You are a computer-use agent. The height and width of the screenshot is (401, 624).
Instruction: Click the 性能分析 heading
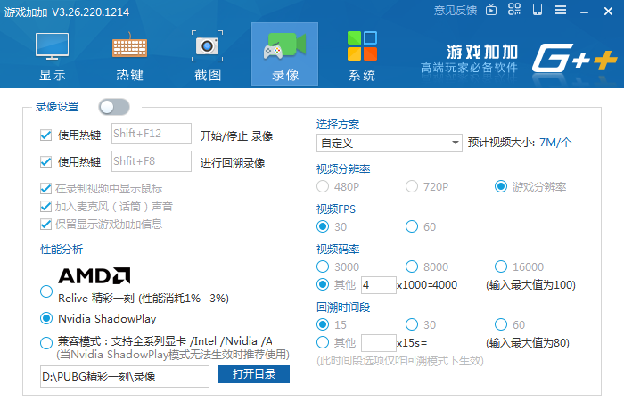(x=62, y=250)
